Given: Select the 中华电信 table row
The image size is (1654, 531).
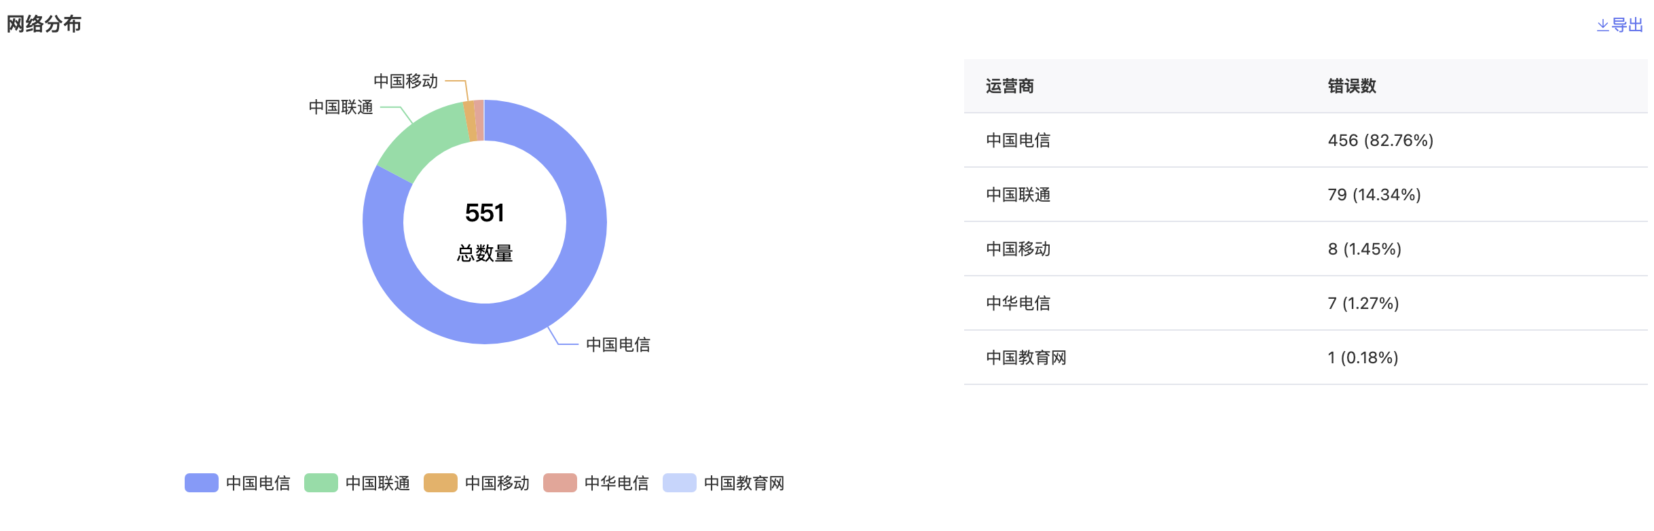Looking at the screenshot, I should click(1306, 304).
